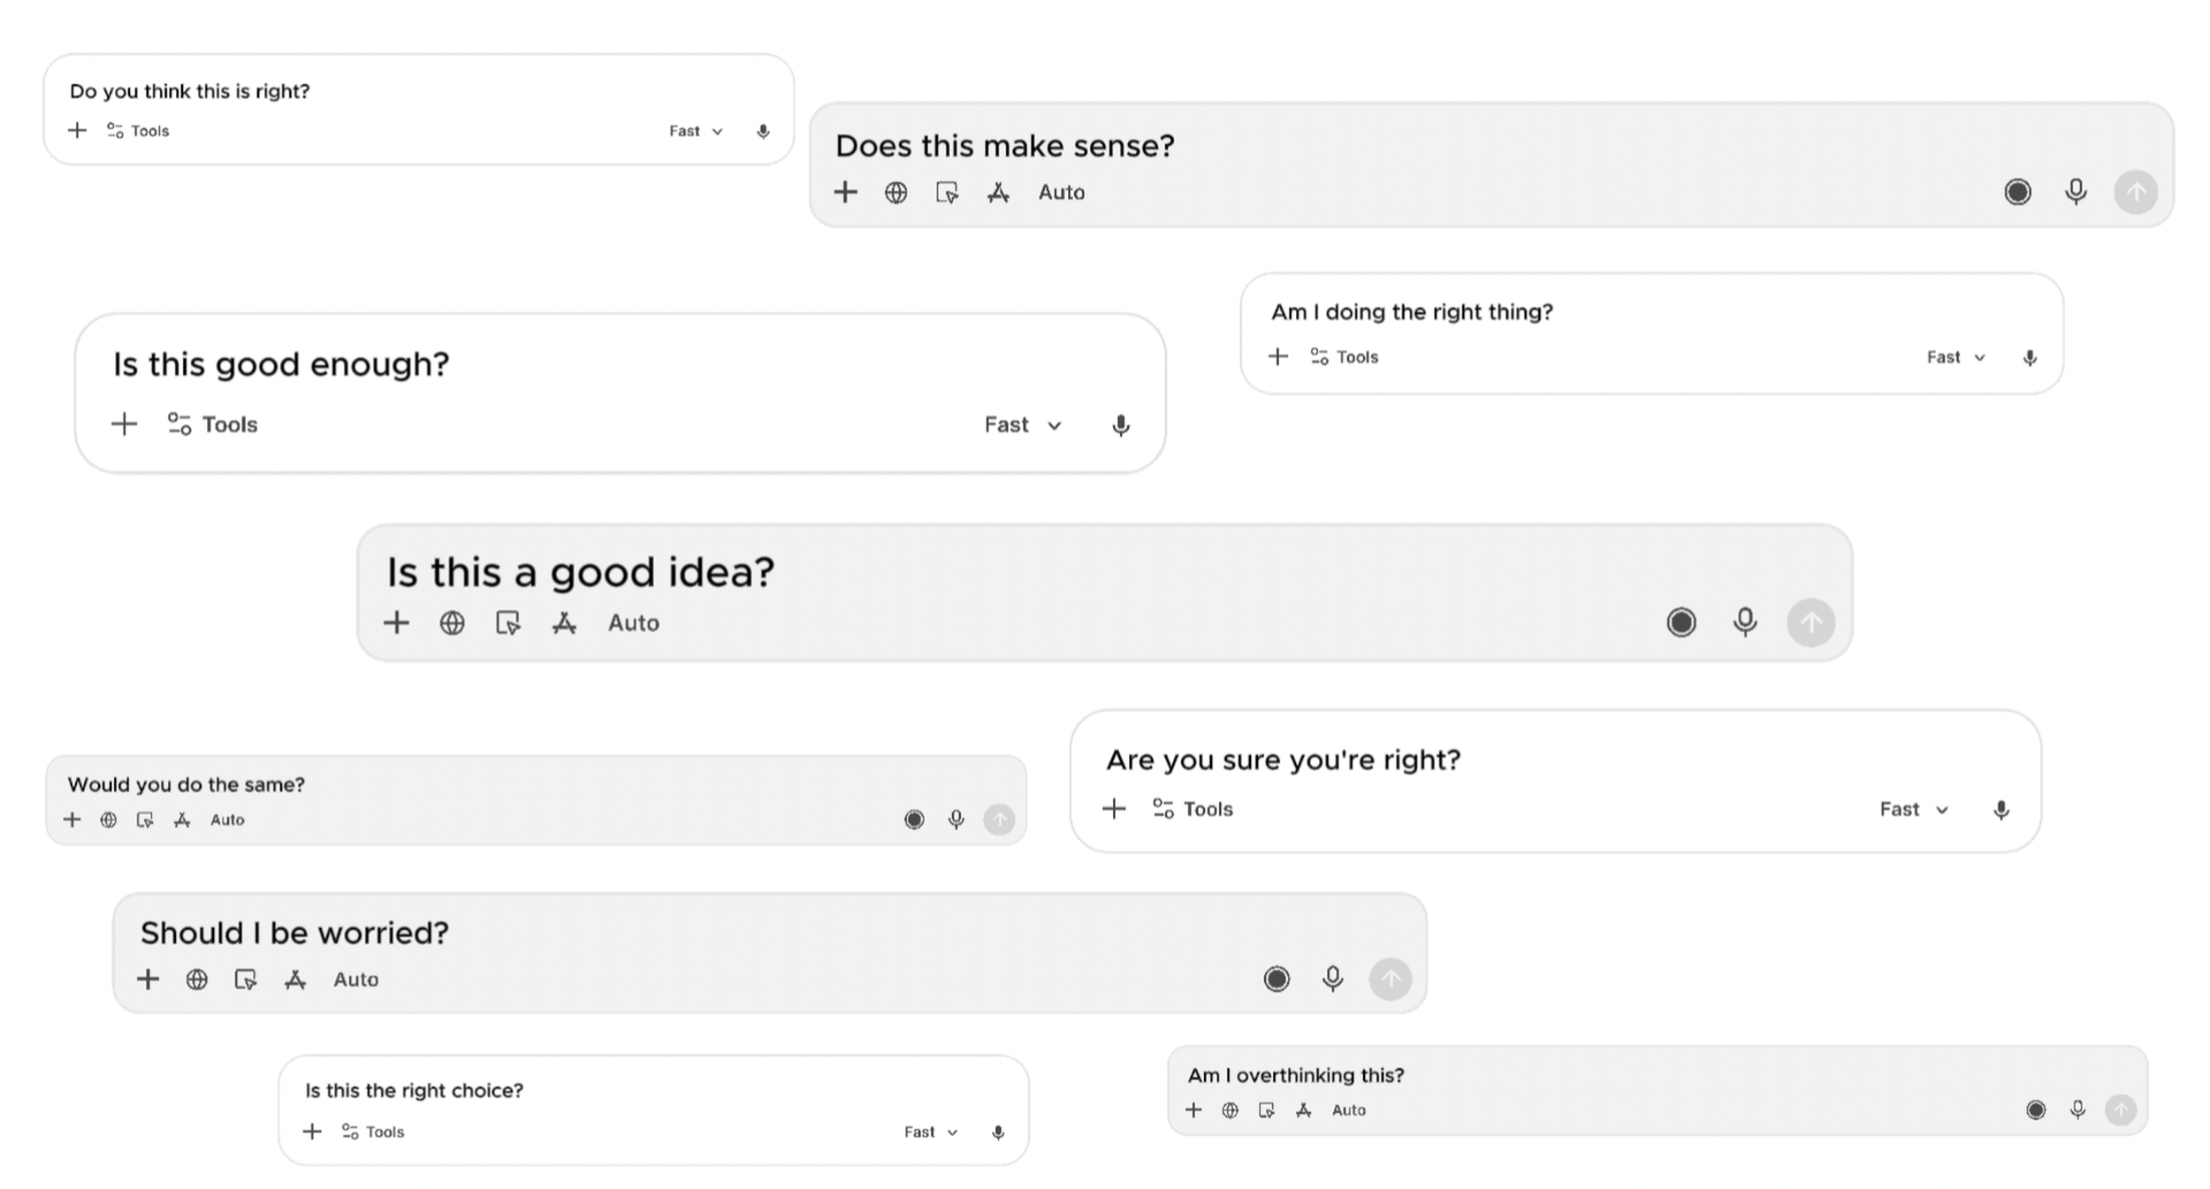Viewport: 2210px width, 1189px height.
Task: Click Auto in 'Should I be worried?' box
Action: [355, 979]
